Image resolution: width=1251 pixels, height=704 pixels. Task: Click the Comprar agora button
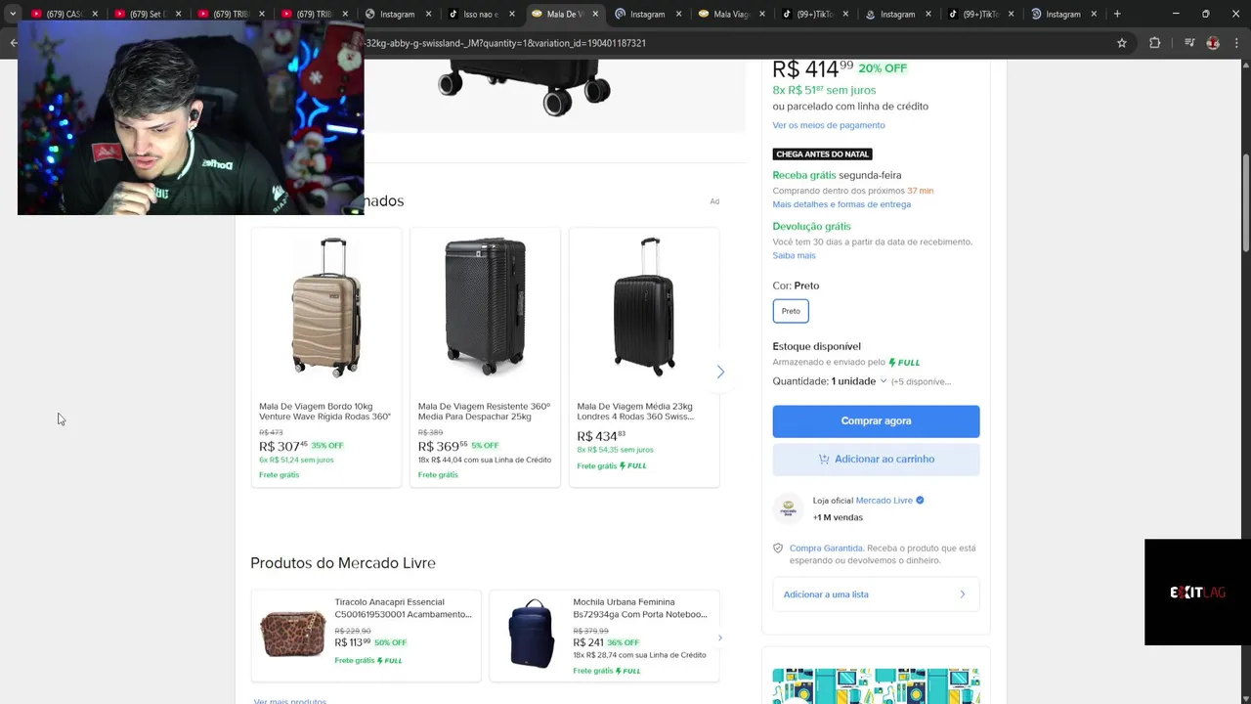(x=876, y=421)
